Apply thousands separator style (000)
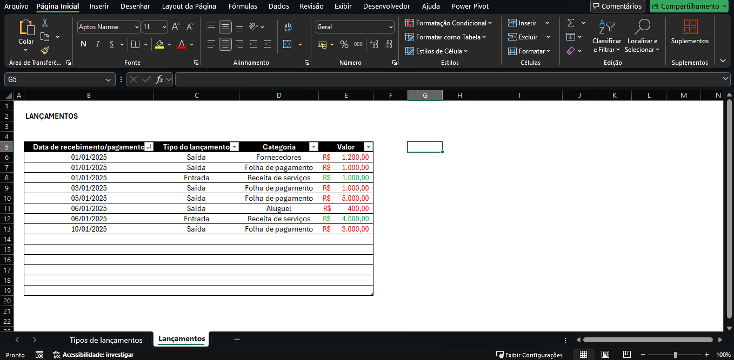The height and width of the screenshot is (360, 734). 358,44
